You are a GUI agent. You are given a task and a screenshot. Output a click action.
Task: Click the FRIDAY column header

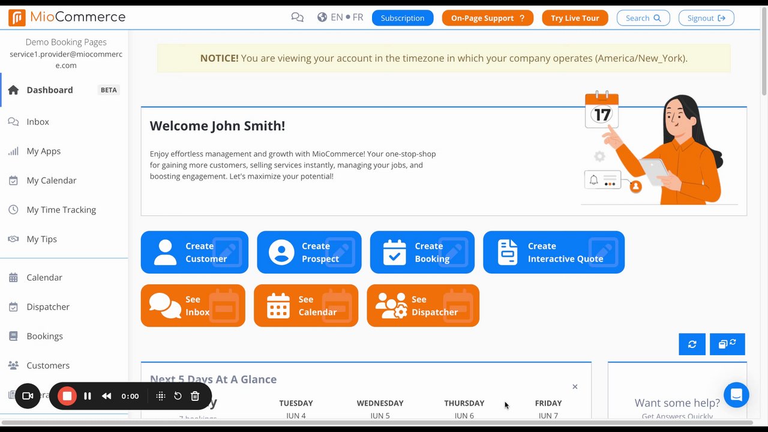coord(548,403)
